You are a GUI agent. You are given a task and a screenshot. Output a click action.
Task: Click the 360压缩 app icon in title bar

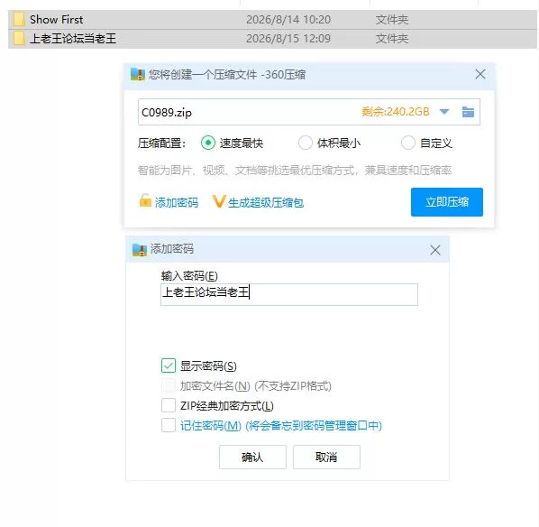pyautogui.click(x=138, y=74)
